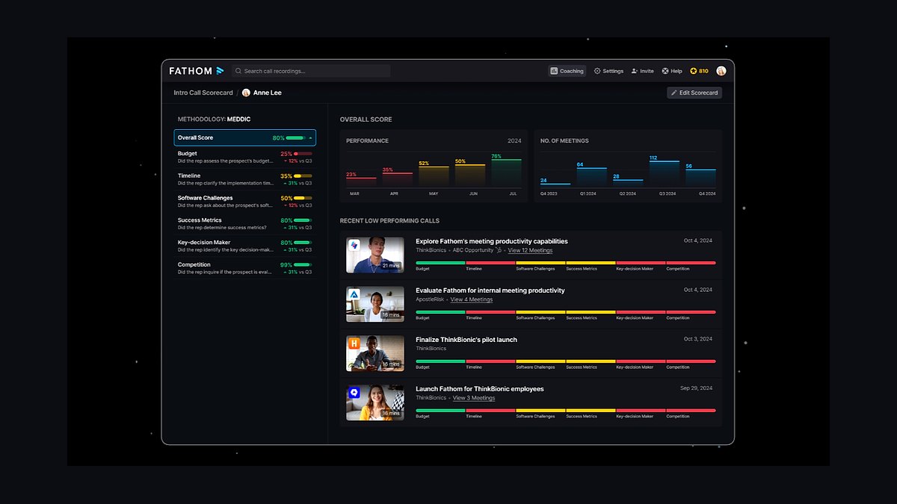Image resolution: width=897 pixels, height=504 pixels.
Task: Click the 21 mins duration badge
Action: [x=391, y=266]
